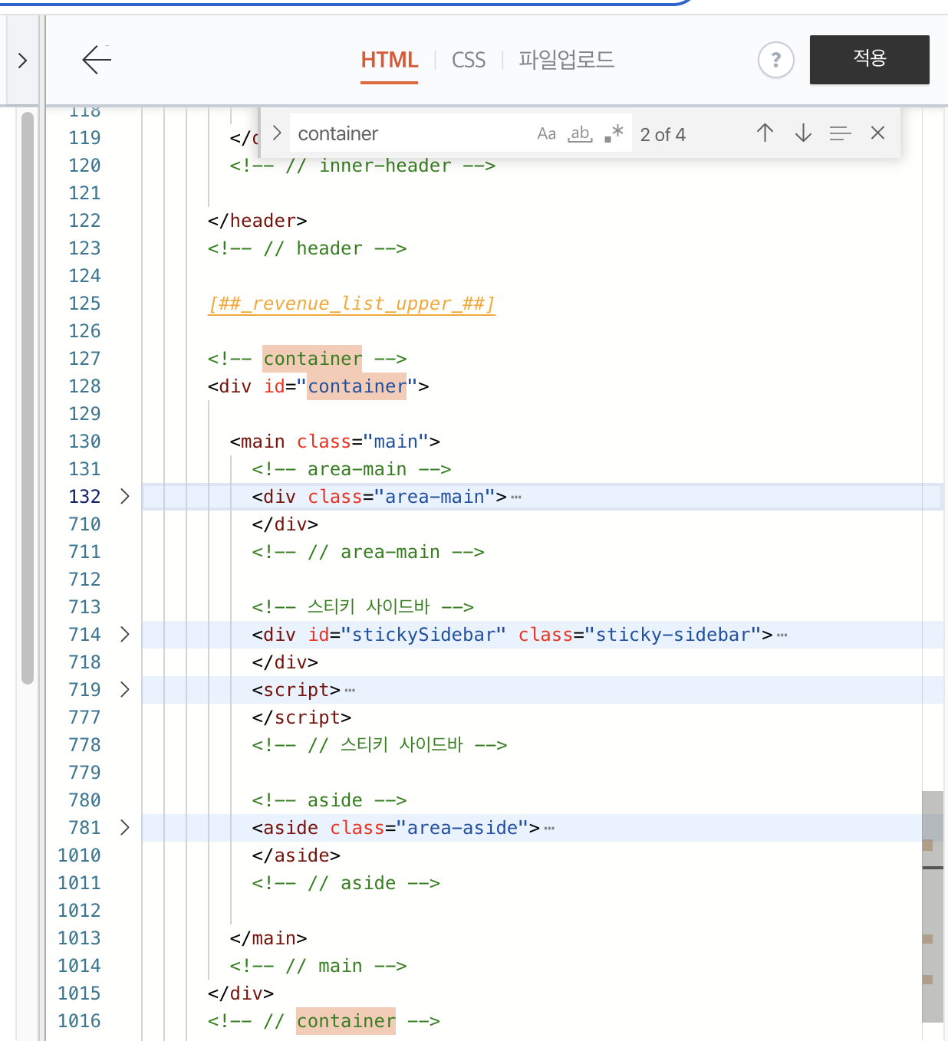Click the 2 of 4 match counter
This screenshot has width=948, height=1041.
[663, 134]
